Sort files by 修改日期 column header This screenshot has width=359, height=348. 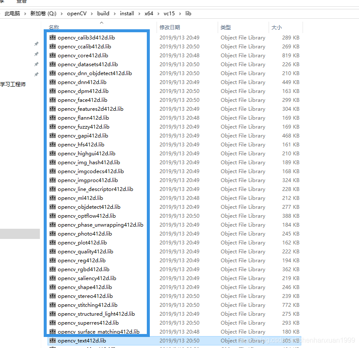point(170,28)
